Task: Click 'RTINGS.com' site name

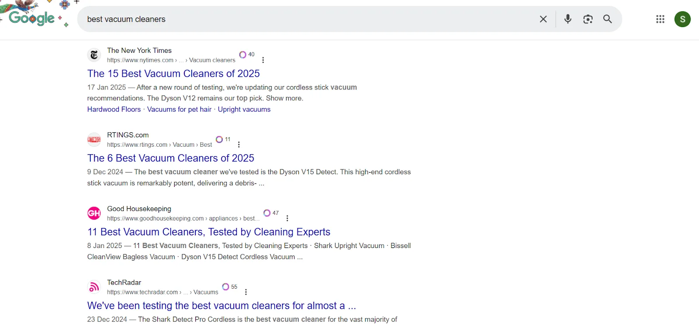Action: (x=128, y=135)
